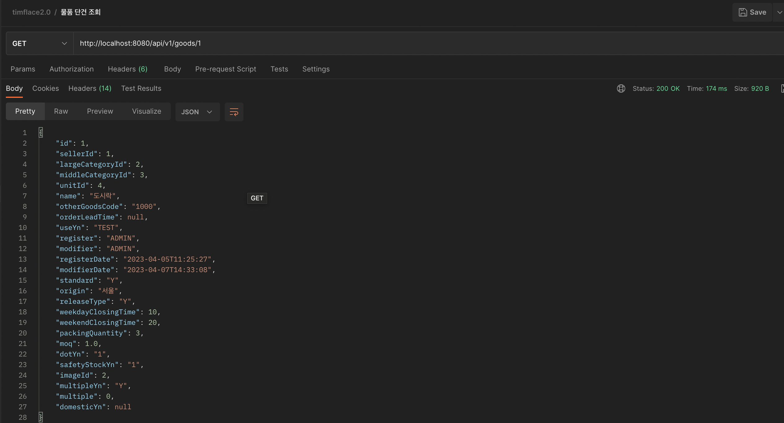The image size is (784, 423).
Task: Go to Pre-request Script tab
Action: [225, 69]
